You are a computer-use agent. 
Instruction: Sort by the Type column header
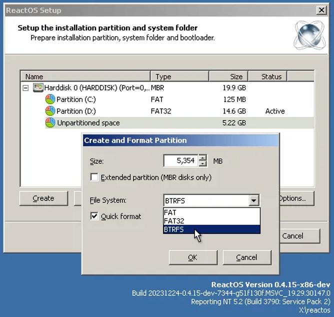pyautogui.click(x=179, y=76)
